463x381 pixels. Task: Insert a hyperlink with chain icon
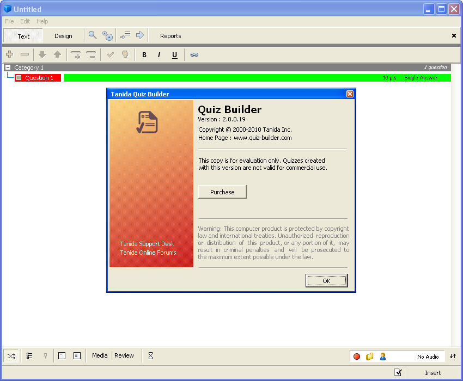click(194, 54)
